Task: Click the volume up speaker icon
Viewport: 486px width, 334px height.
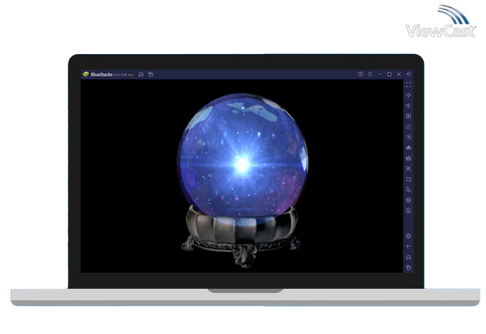Action: tap(408, 95)
